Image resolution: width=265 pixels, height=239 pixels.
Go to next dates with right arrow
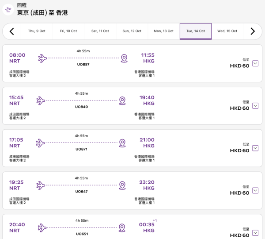(253, 31)
